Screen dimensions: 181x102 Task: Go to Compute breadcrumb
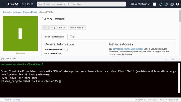click(7, 12)
